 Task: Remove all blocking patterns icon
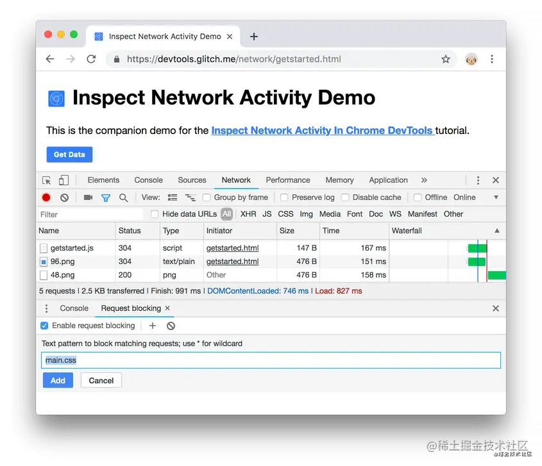point(171,326)
